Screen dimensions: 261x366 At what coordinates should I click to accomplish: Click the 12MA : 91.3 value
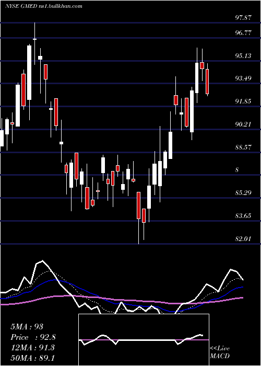coord(32,348)
